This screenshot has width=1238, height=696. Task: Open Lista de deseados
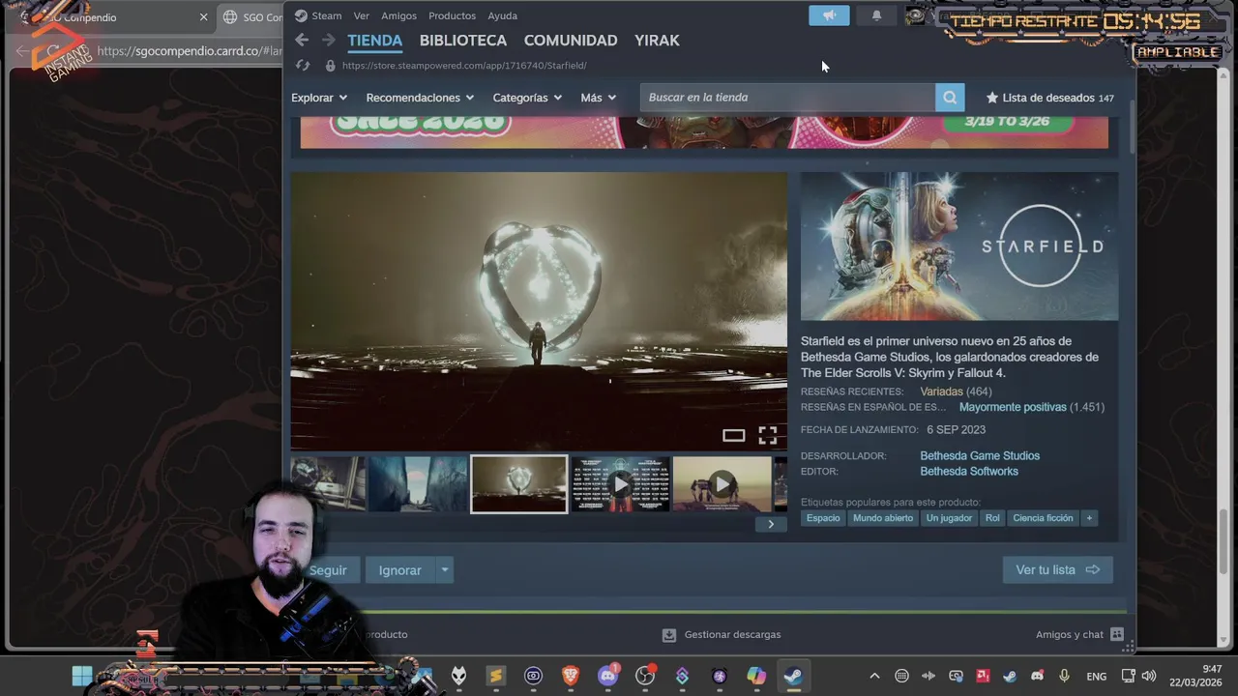(1048, 98)
